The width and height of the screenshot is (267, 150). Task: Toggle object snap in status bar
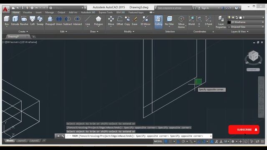(204, 142)
